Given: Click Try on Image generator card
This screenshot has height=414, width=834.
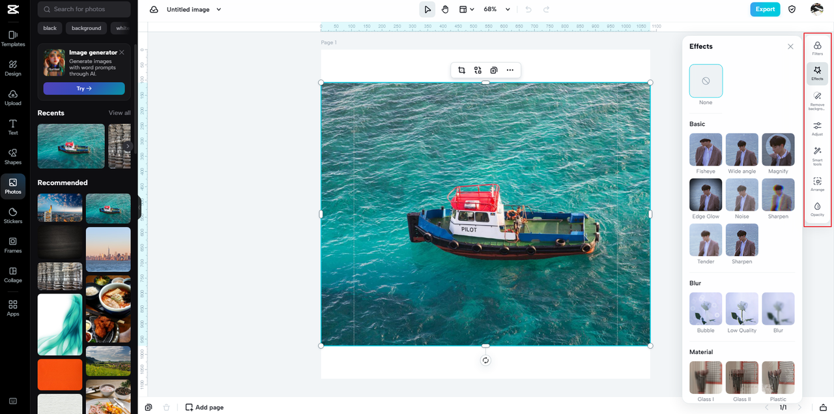Looking at the screenshot, I should tap(84, 88).
